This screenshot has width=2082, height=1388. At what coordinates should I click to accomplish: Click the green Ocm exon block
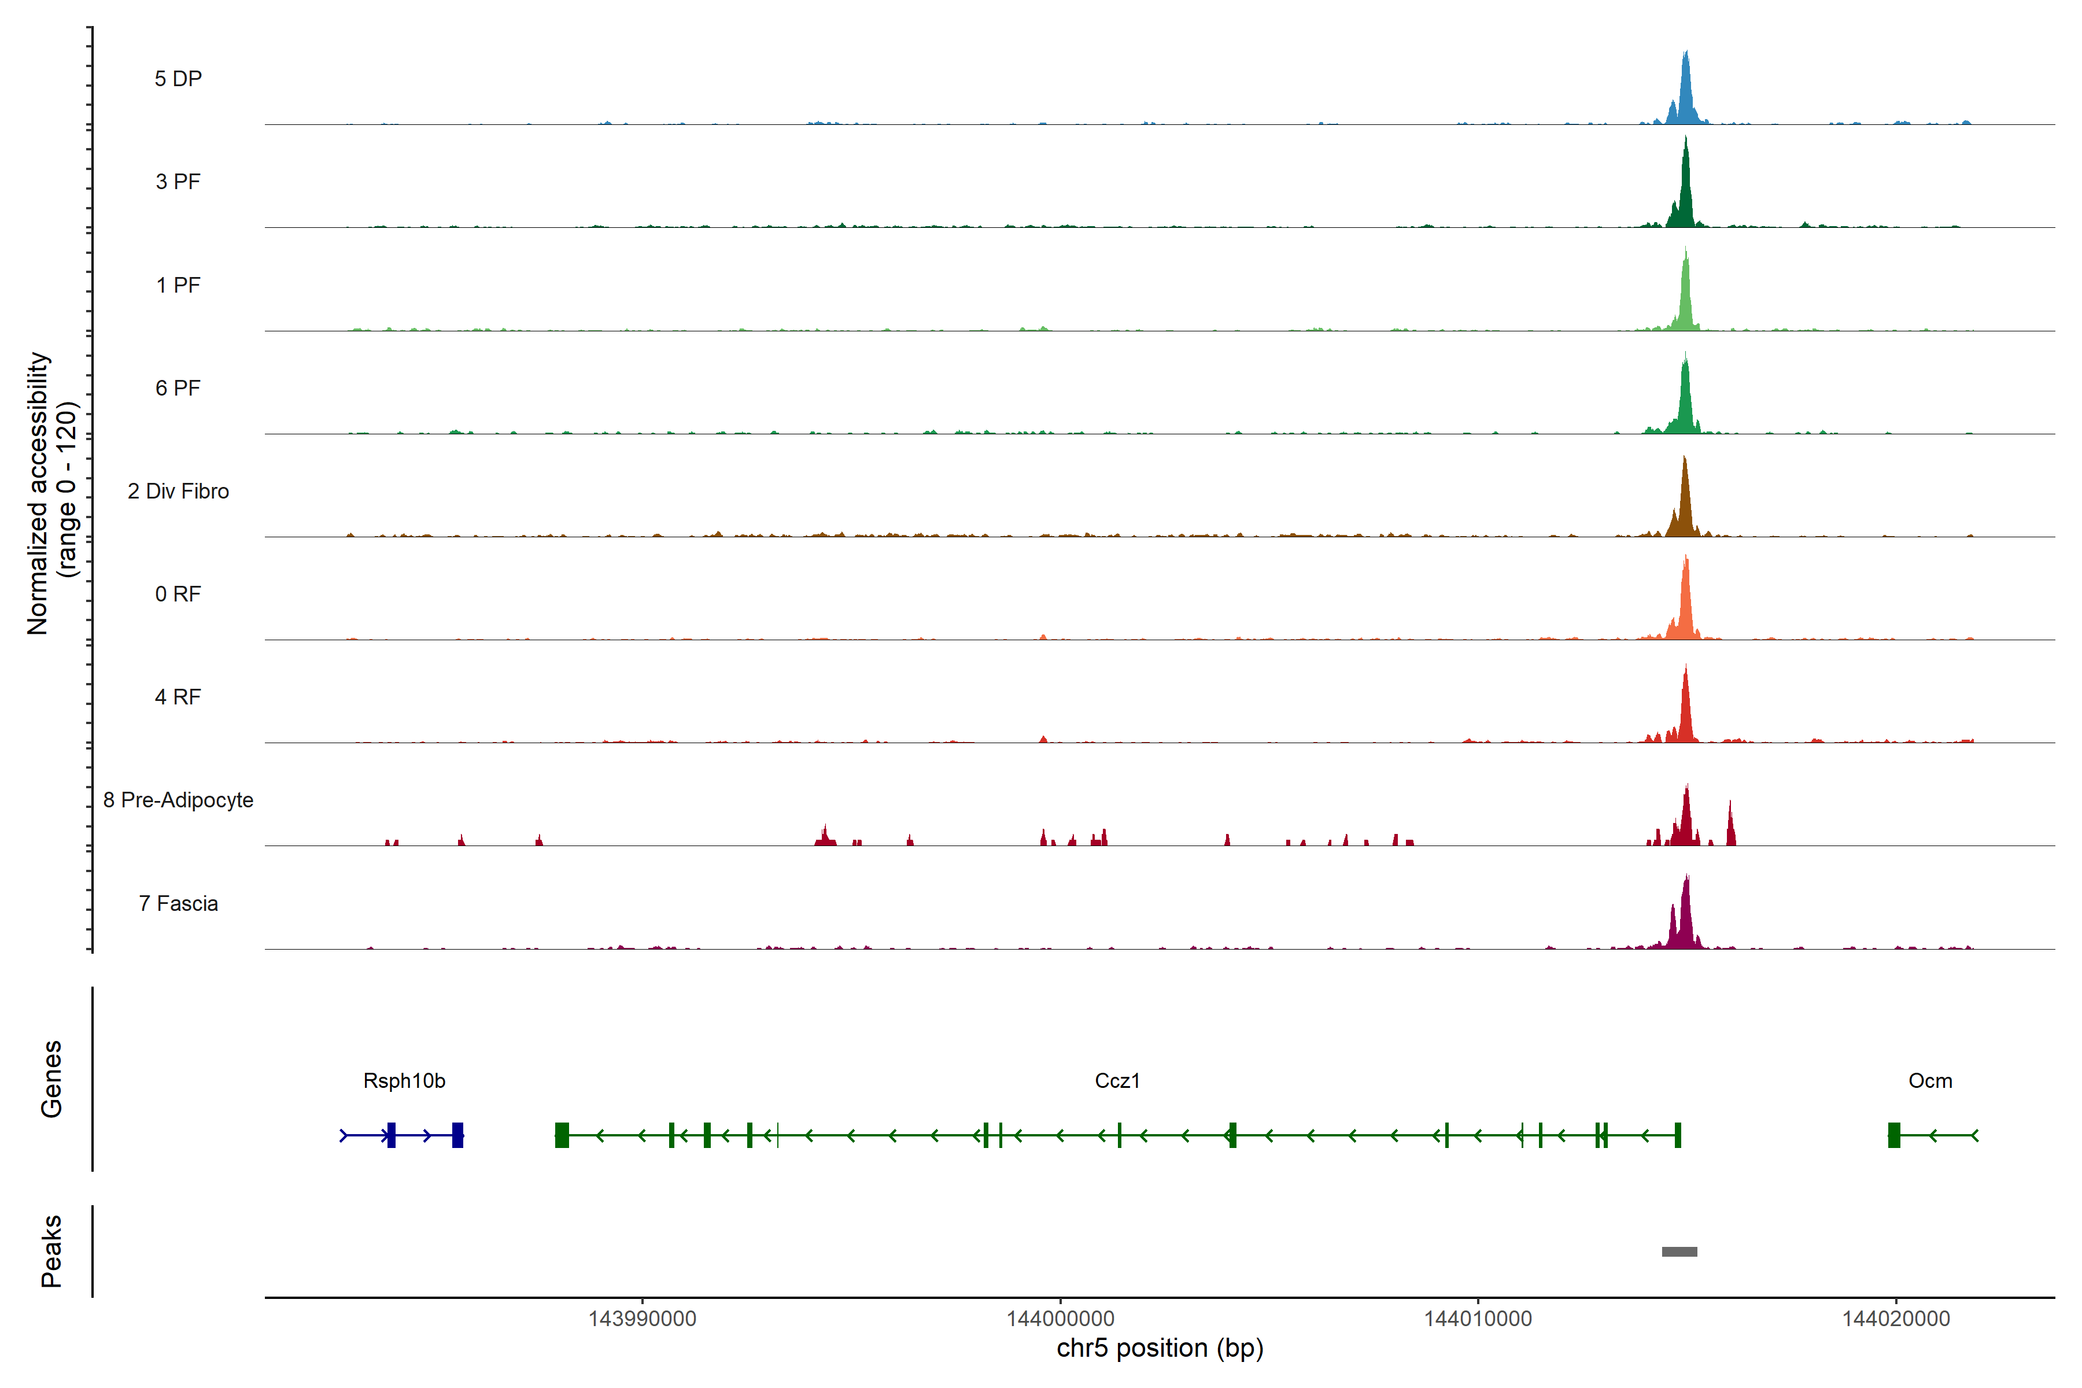1893,1135
